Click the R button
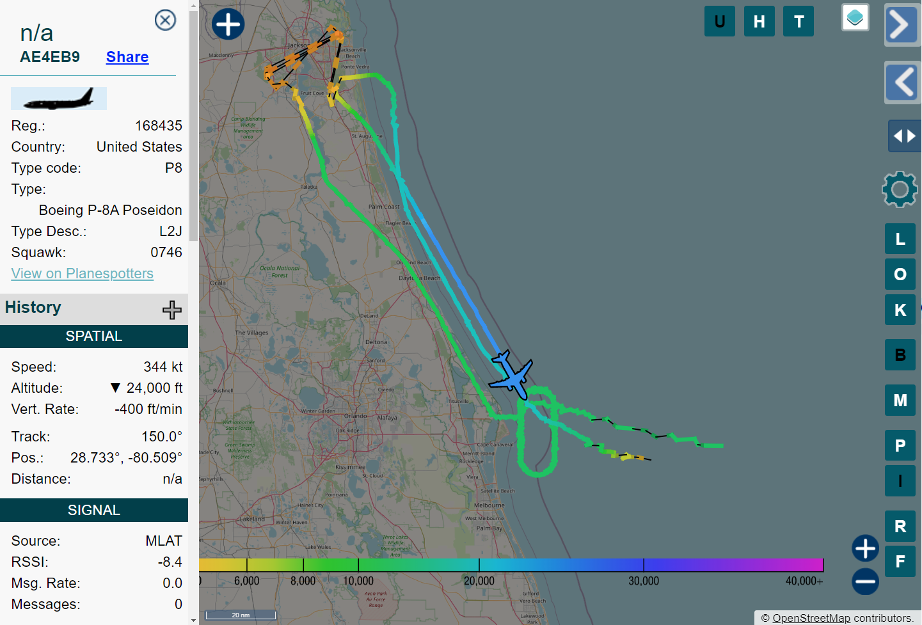922x625 pixels. click(x=900, y=526)
